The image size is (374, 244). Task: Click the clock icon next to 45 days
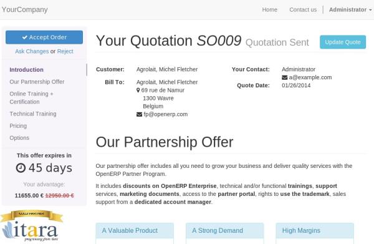coord(21,168)
